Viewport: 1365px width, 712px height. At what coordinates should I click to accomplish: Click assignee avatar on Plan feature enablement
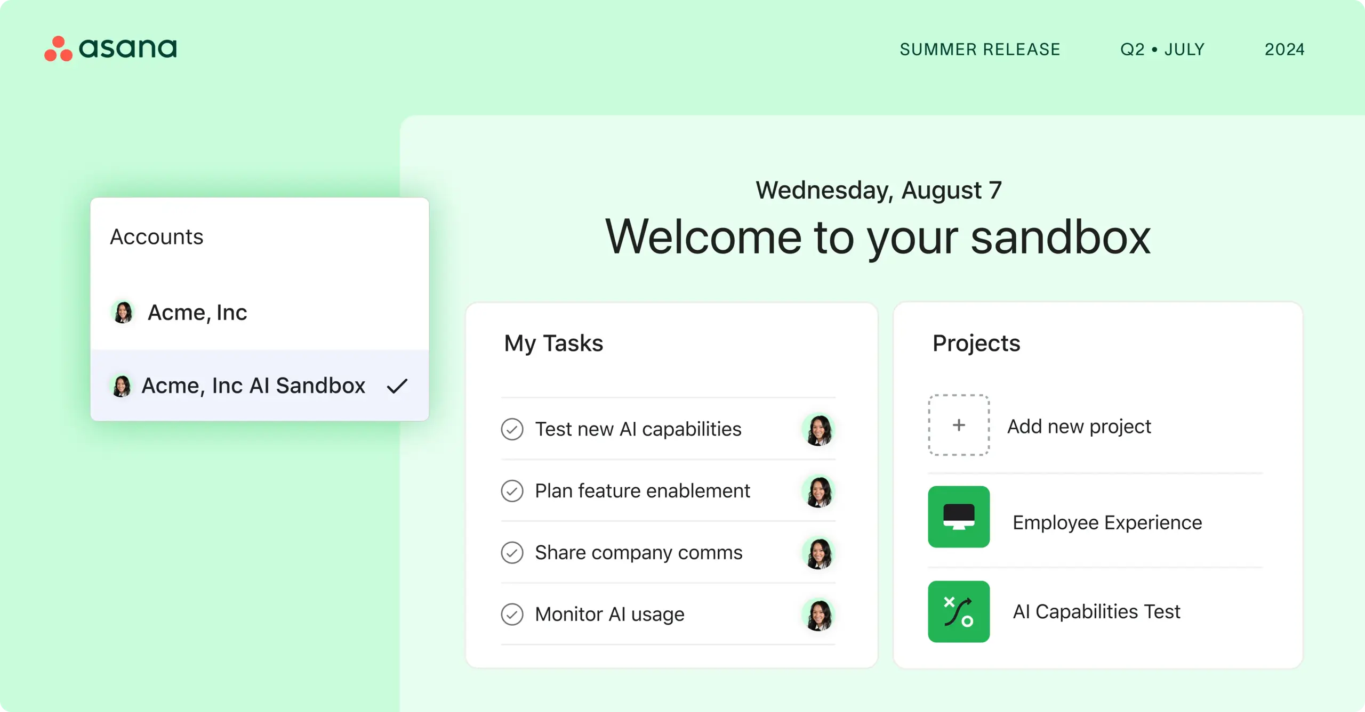(818, 491)
